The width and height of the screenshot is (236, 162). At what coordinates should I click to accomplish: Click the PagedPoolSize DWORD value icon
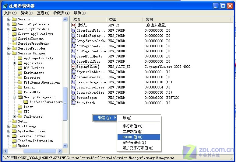[x=74, y=61]
